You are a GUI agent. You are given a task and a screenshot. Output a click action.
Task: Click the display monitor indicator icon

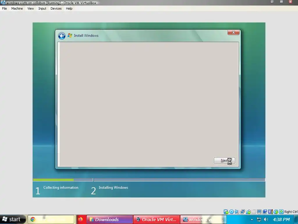tap(259, 212)
